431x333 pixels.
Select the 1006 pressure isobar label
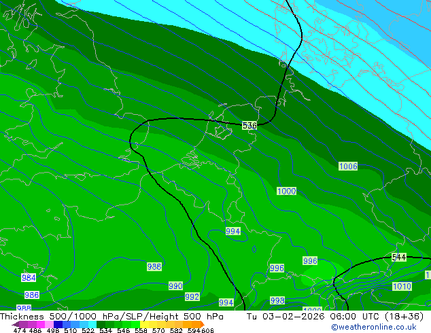348,166
